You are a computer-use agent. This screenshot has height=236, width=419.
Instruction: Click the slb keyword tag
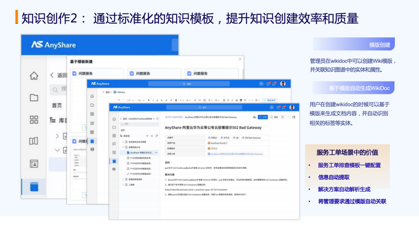tap(236, 138)
